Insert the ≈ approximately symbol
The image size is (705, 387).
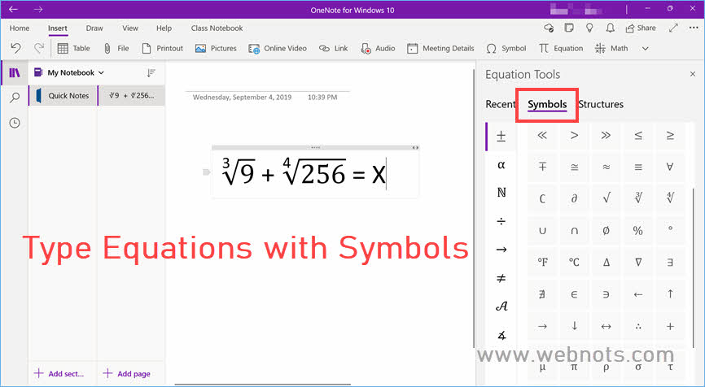click(606, 167)
